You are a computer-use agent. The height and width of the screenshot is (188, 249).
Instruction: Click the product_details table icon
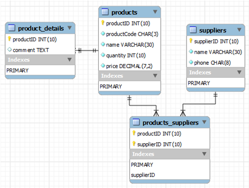tap(11, 28)
